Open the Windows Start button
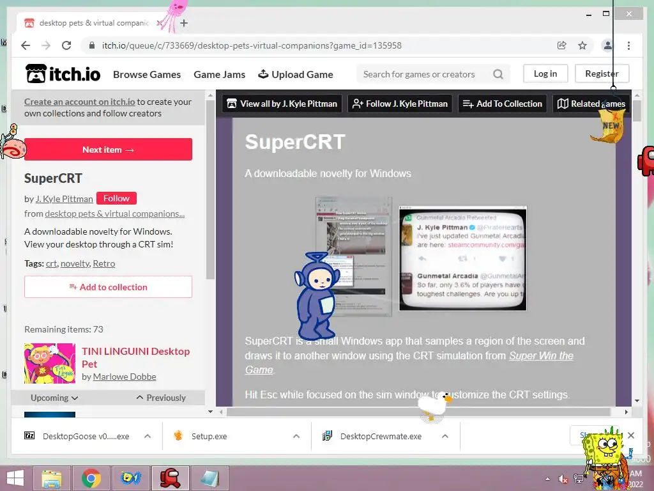Viewport: 654px width, 491px height. (15, 478)
